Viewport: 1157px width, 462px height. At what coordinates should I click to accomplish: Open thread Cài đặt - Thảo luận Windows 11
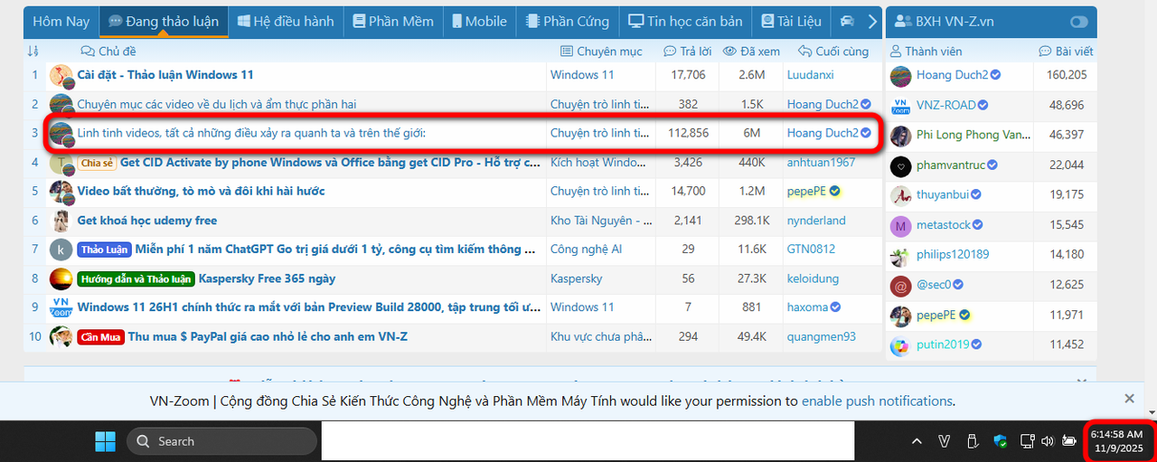coord(165,75)
